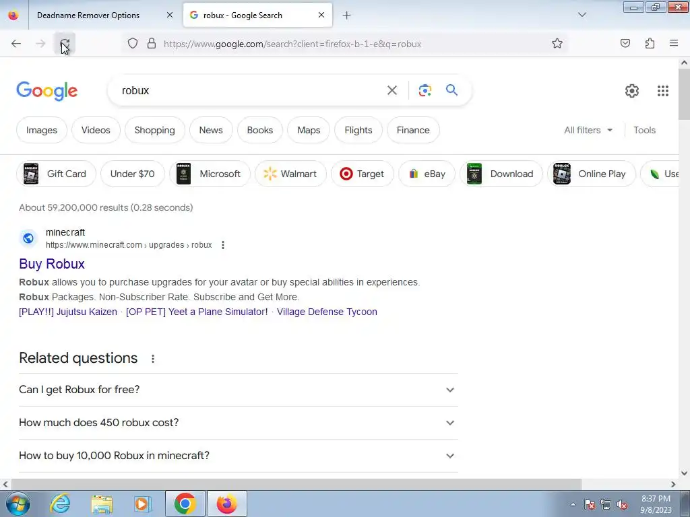
Task: Select the Books search filter
Action: pos(260,130)
